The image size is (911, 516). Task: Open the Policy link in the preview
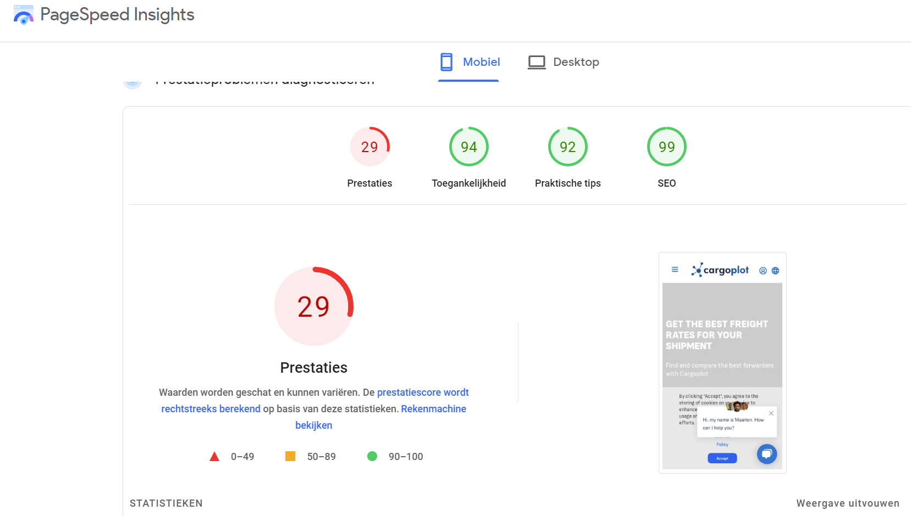point(722,445)
